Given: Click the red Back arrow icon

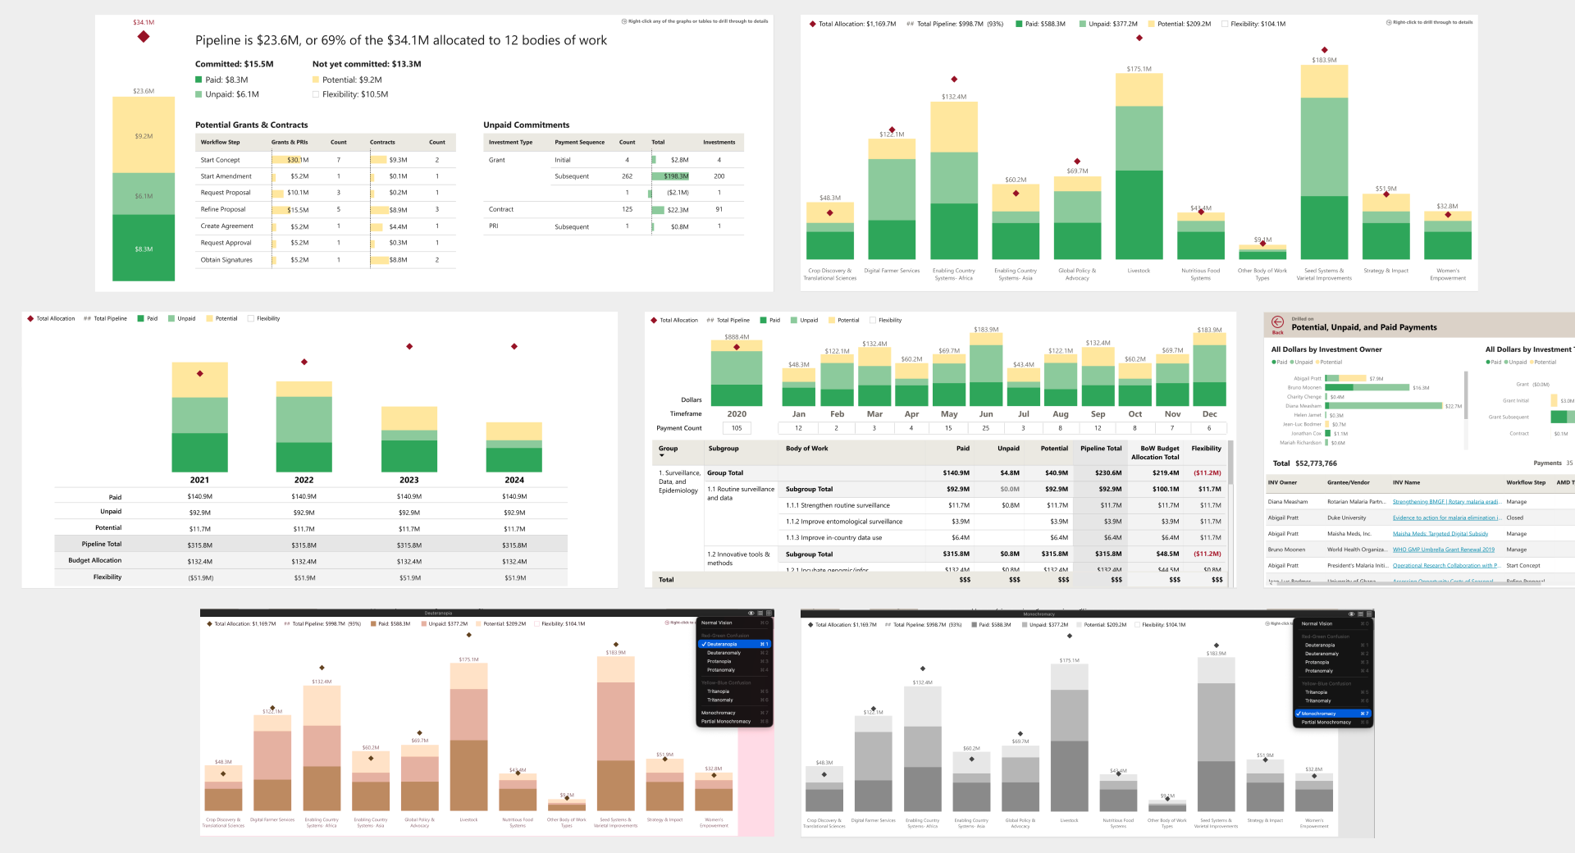Looking at the screenshot, I should point(1277,322).
